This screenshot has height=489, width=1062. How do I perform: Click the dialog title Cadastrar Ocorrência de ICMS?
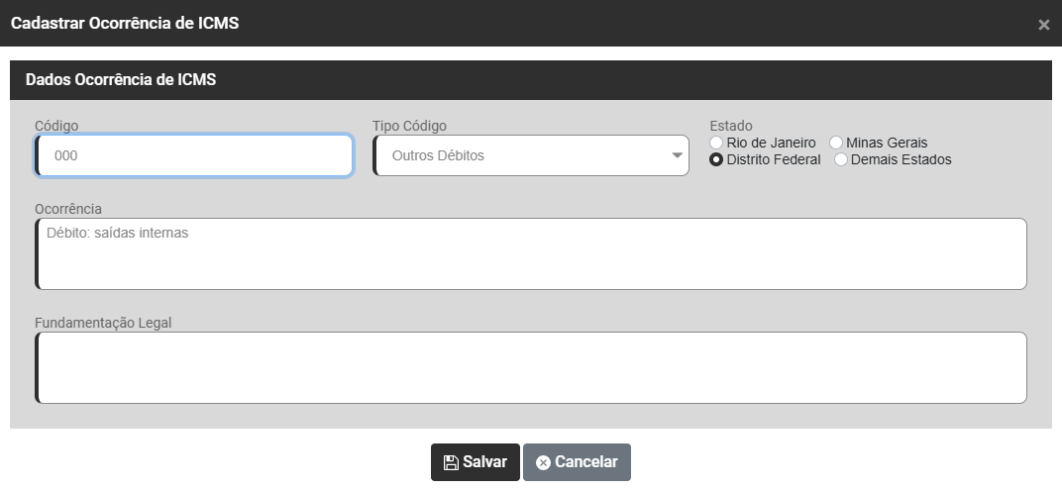pyautogui.click(x=125, y=23)
